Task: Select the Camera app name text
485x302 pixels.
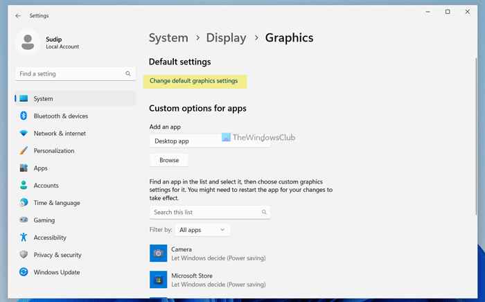Action: [182, 249]
